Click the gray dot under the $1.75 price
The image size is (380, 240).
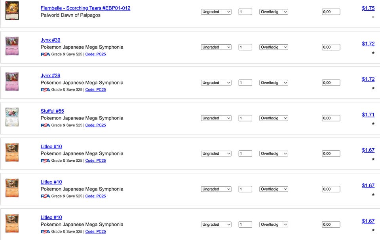coord(373,17)
